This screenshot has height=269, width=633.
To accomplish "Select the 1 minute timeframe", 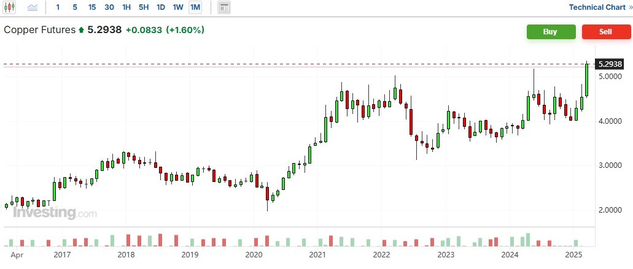I will 58,7.
